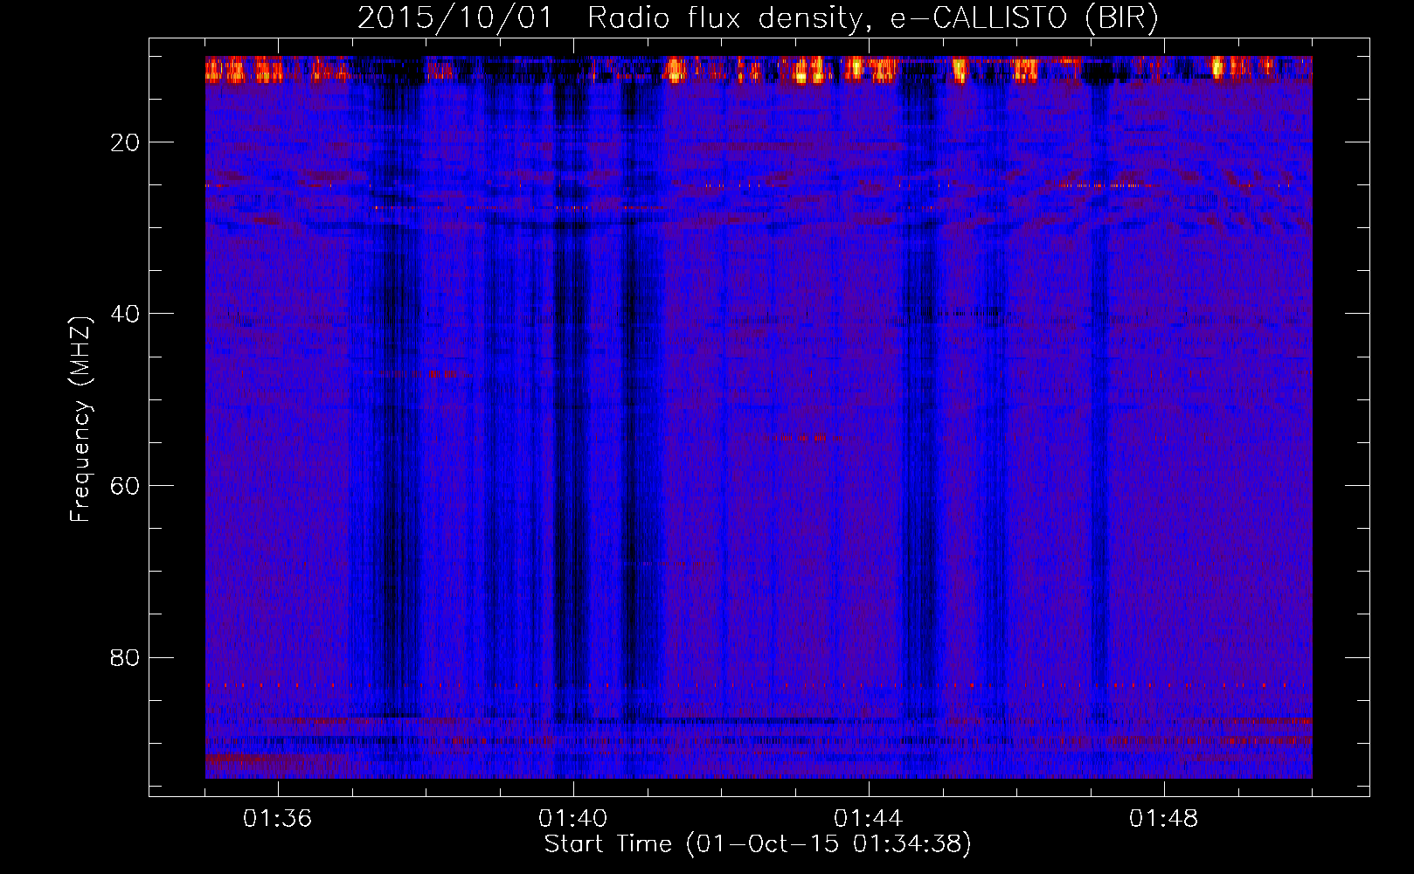Click the 20 frequency tick label
The image size is (1414, 874).
(x=126, y=142)
